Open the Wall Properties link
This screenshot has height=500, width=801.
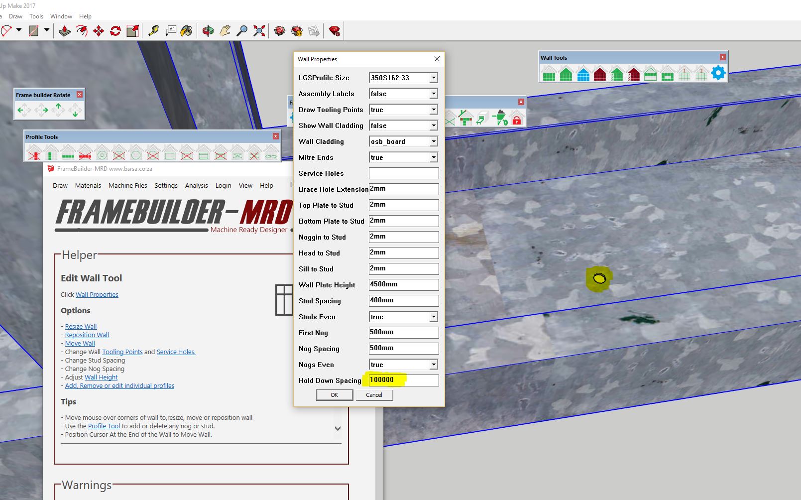pyautogui.click(x=97, y=294)
